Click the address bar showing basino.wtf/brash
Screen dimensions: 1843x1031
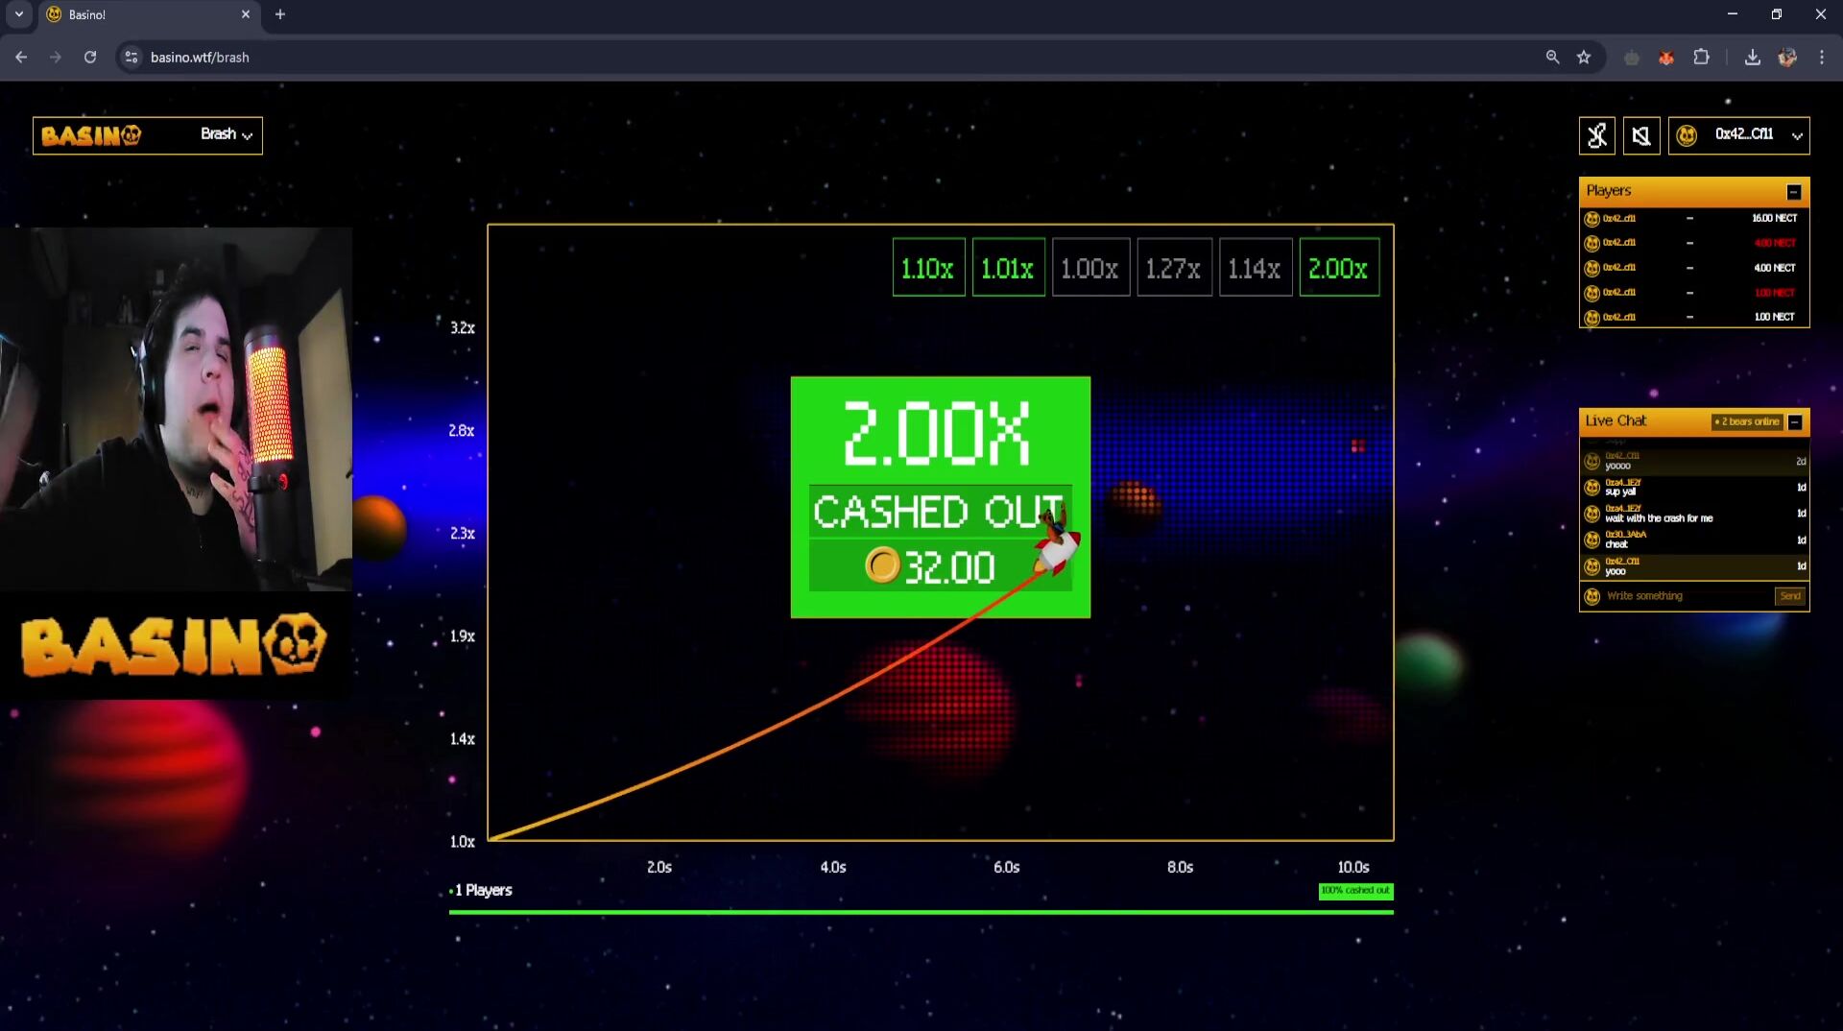pos(200,58)
